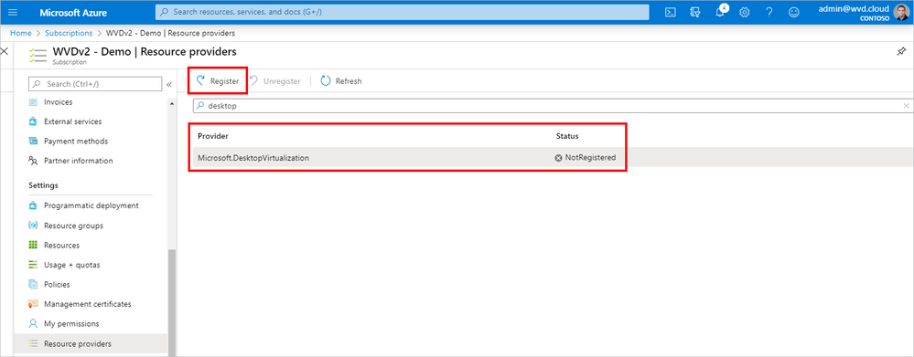Click the left menu scrollbar thumb

click(172, 302)
